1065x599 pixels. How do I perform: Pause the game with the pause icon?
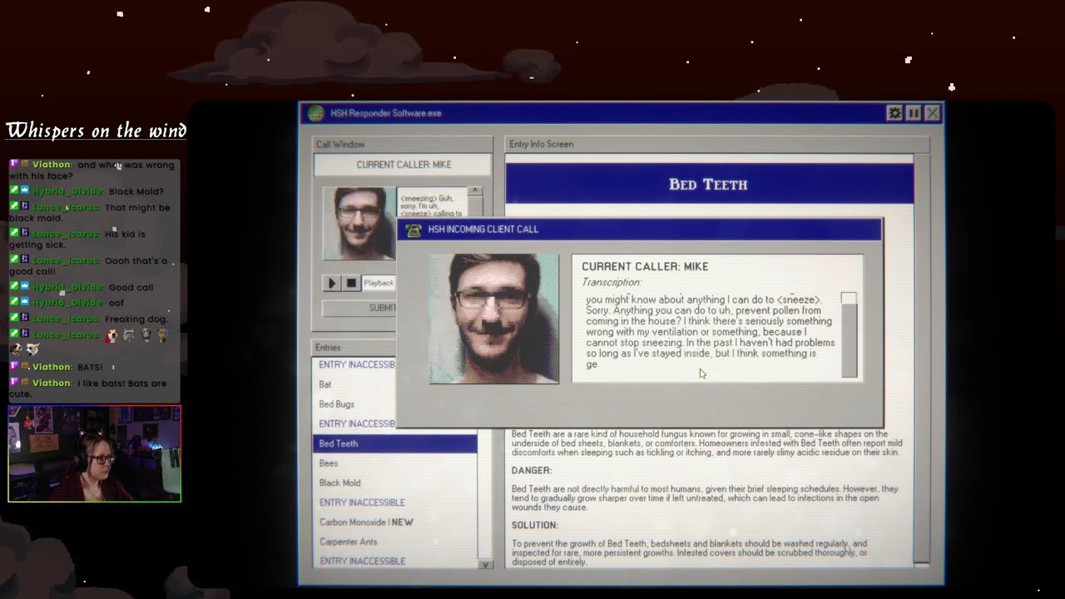pyautogui.click(x=914, y=112)
